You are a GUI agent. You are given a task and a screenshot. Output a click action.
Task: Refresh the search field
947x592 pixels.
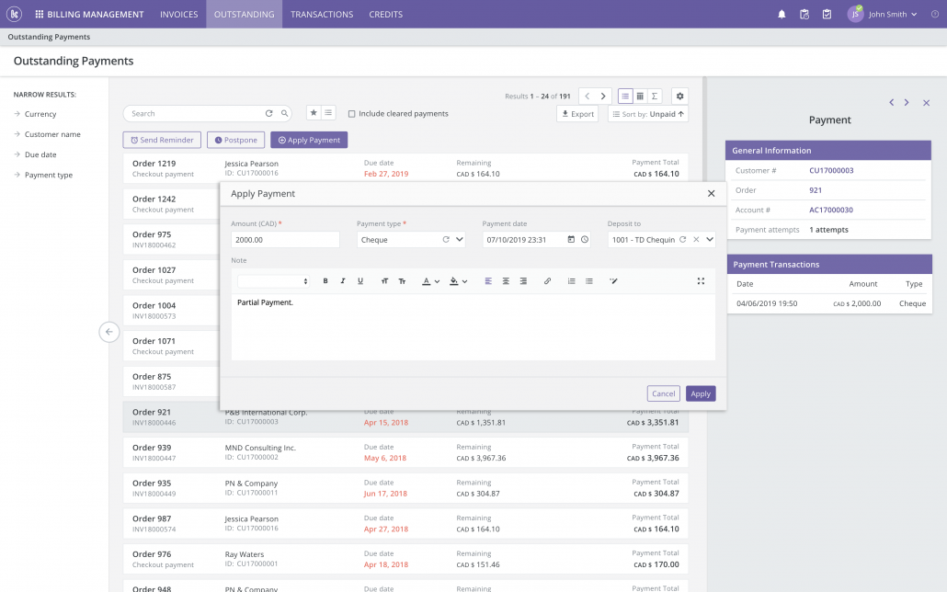pos(268,114)
